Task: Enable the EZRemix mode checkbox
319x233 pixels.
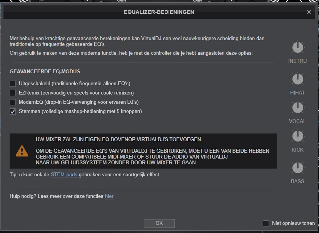Action: 13,93
